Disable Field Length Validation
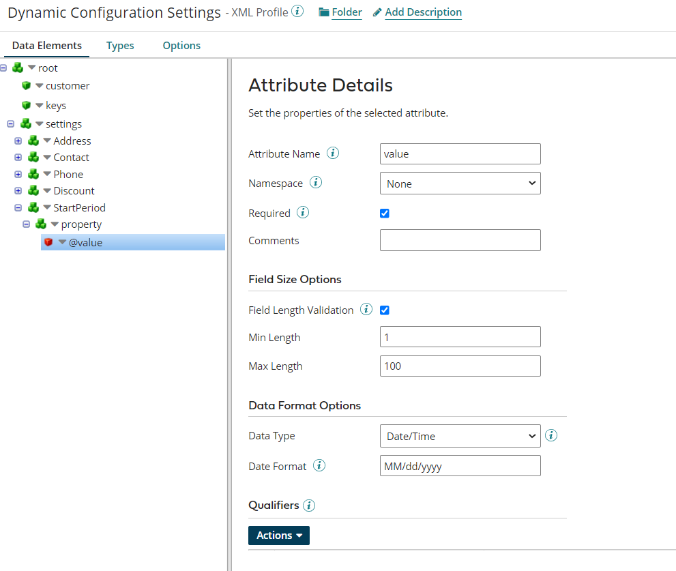 tap(385, 310)
